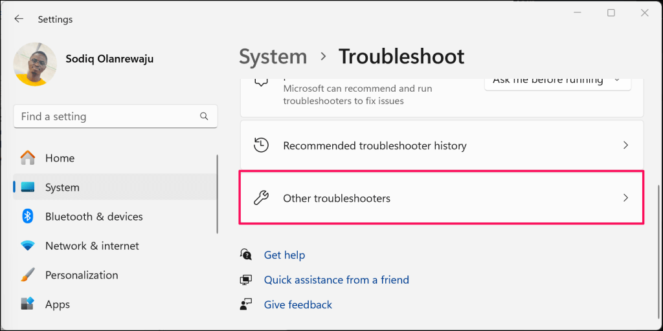The image size is (663, 331).
Task: Open Bluetooth & devices settings
Action: click(x=94, y=217)
